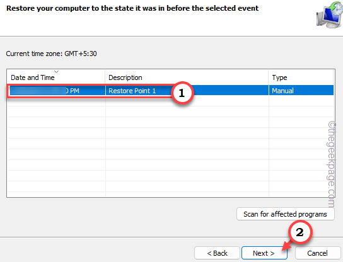Image resolution: width=343 pixels, height=262 pixels.
Task: Click the numbered annotation circle 1
Action: coord(182,93)
